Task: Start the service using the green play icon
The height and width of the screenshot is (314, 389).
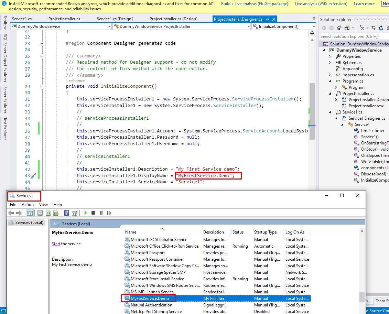Action: pos(85,213)
